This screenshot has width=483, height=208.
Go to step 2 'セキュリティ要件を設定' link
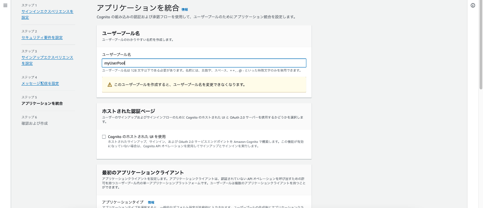pyautogui.click(x=42, y=38)
